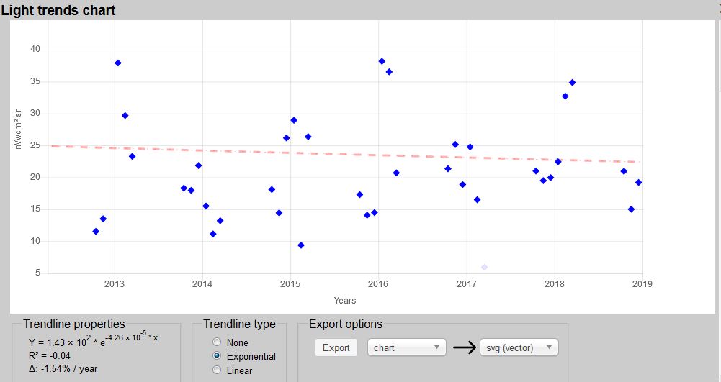Choose the Linear trendline type

(217, 370)
